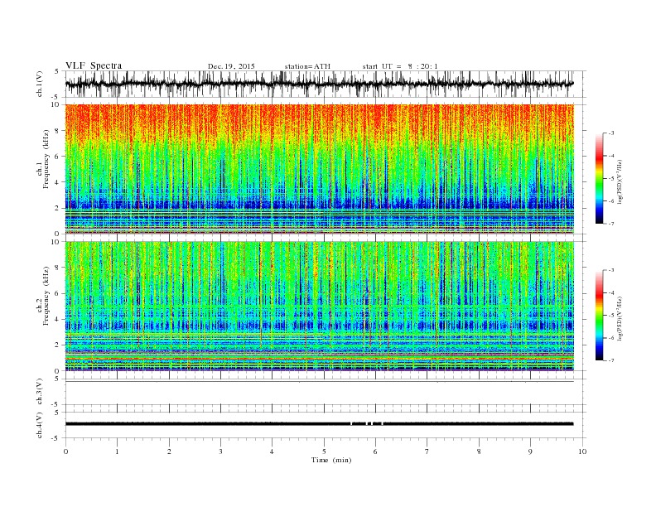
Task: Click the upper colorbar's "log(PSD)(V²/Hz)" label
Action: coord(620,181)
